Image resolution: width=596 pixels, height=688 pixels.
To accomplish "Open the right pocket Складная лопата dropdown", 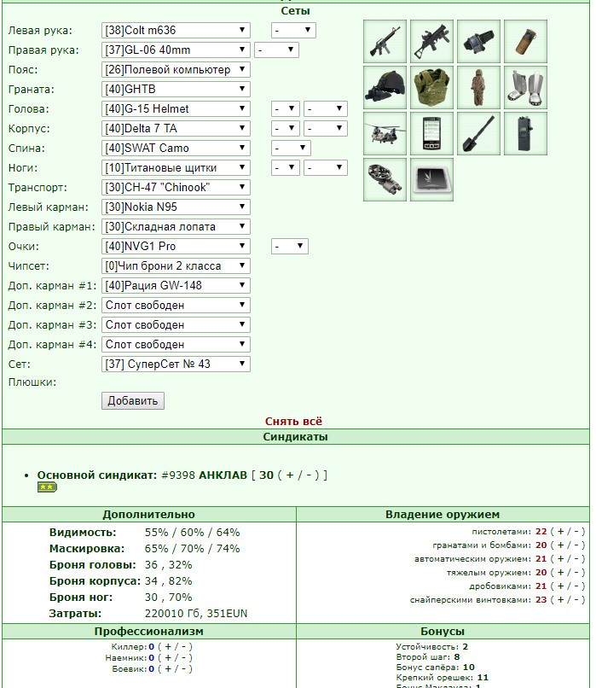I will tap(176, 227).
